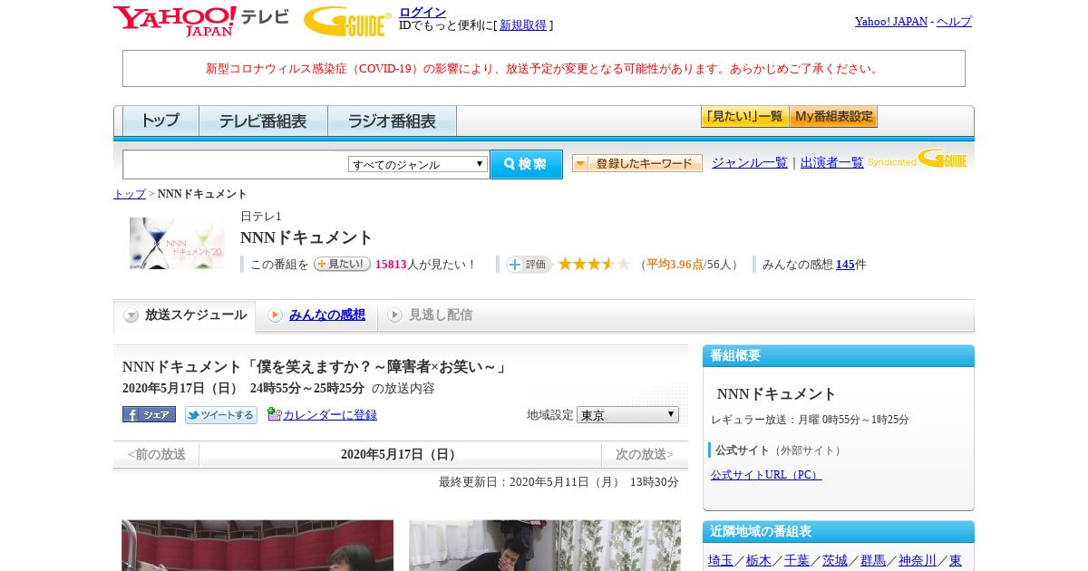The image size is (1088, 571).
Task: Click the blue 検索 search button
Action: pos(526,164)
